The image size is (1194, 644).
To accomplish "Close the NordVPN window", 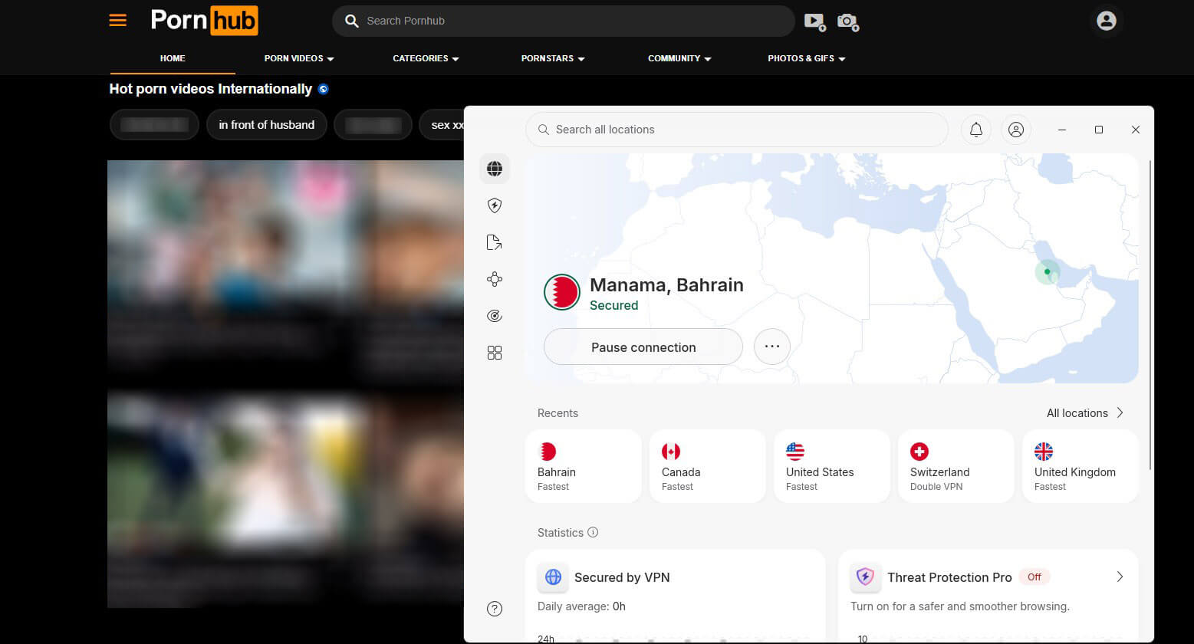I will 1136,130.
